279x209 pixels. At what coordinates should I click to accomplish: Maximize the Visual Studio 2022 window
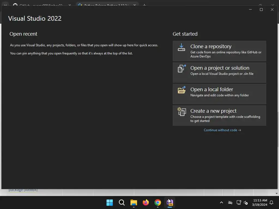(261, 10)
